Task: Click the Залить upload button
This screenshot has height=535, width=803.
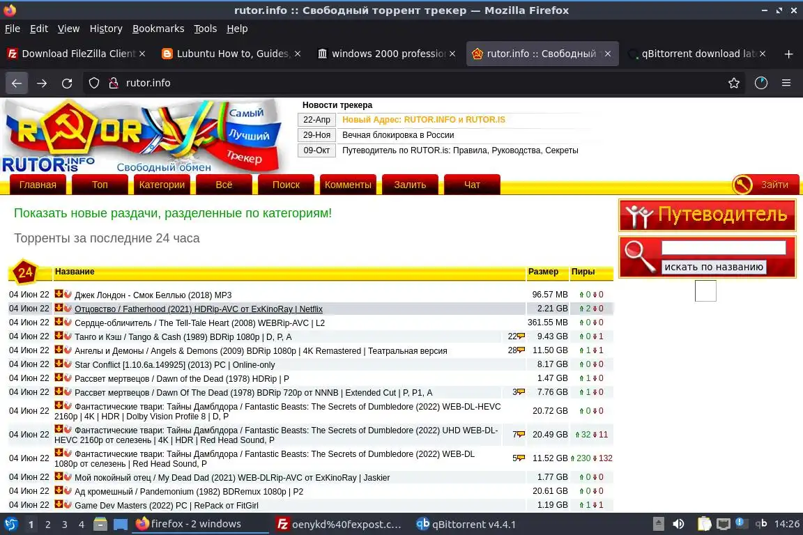Action: click(x=410, y=185)
